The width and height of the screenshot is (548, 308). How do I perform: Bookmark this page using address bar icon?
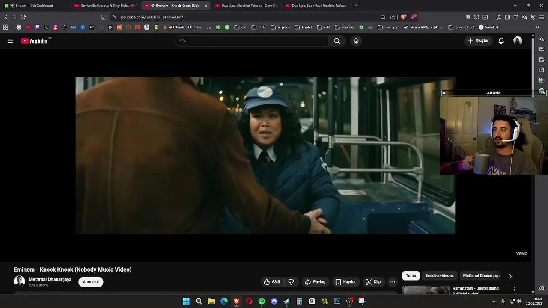click(103, 17)
